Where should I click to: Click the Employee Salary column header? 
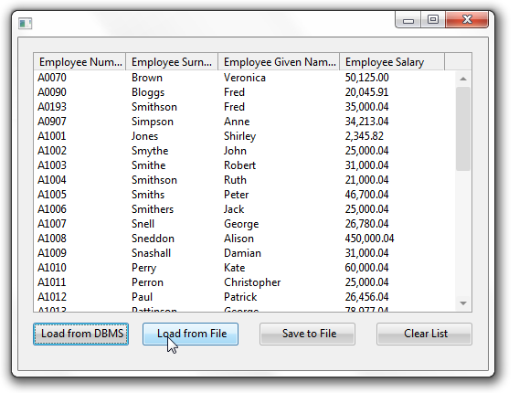[x=392, y=61]
